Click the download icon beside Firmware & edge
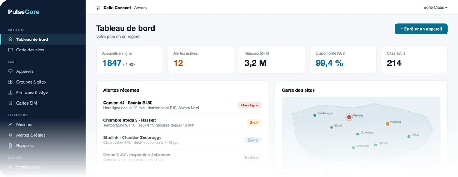Viewport: 458px width, 177px height. pyautogui.click(x=10, y=93)
